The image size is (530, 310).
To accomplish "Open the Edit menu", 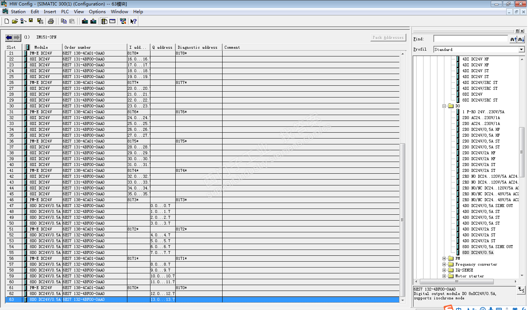I will pyautogui.click(x=35, y=12).
